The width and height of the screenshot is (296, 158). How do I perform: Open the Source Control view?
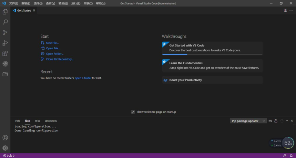(5, 32)
